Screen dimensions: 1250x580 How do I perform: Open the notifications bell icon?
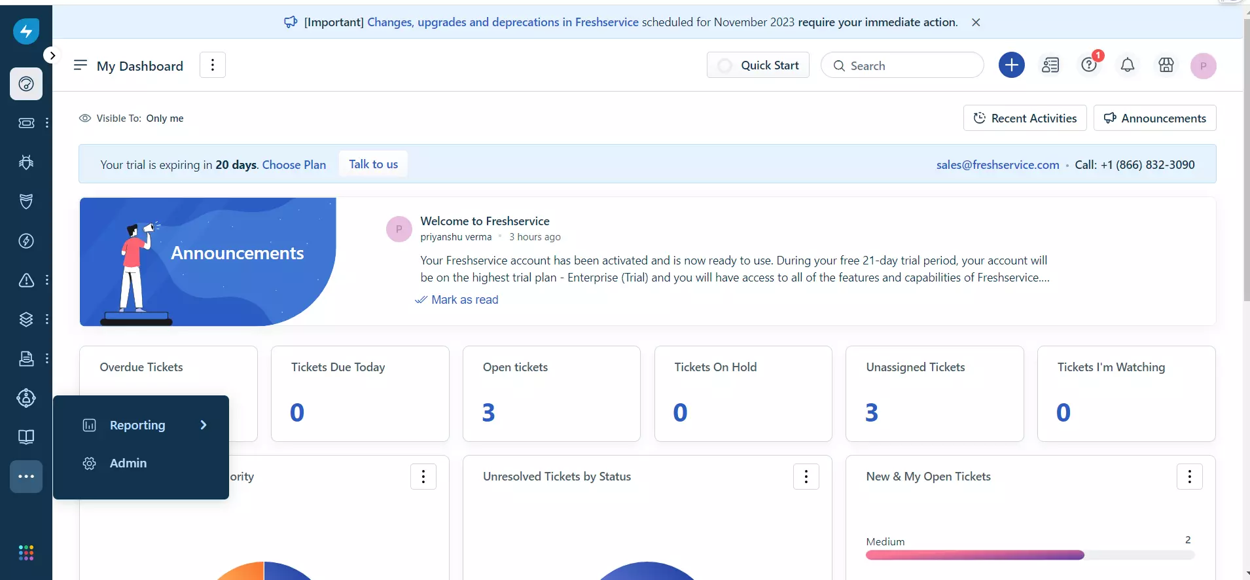coord(1128,65)
